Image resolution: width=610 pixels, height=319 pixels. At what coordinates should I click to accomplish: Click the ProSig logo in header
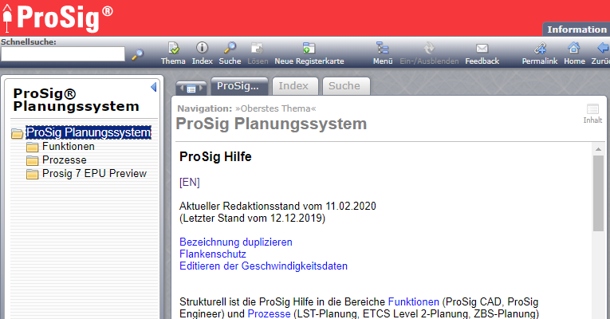coord(58,18)
